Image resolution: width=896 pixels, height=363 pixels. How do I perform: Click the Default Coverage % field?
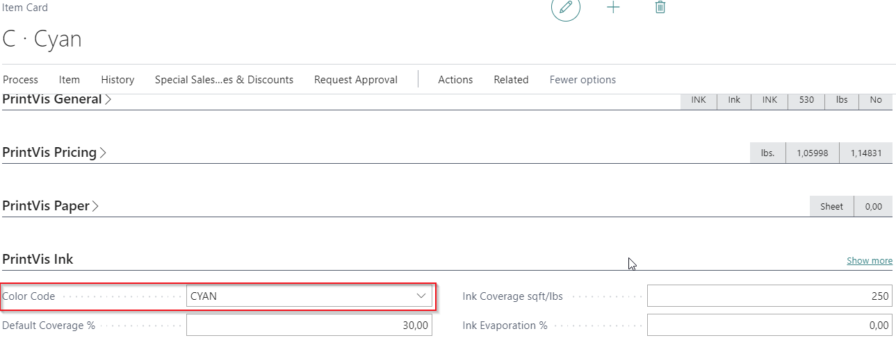click(309, 326)
